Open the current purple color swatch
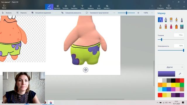 click(167, 74)
